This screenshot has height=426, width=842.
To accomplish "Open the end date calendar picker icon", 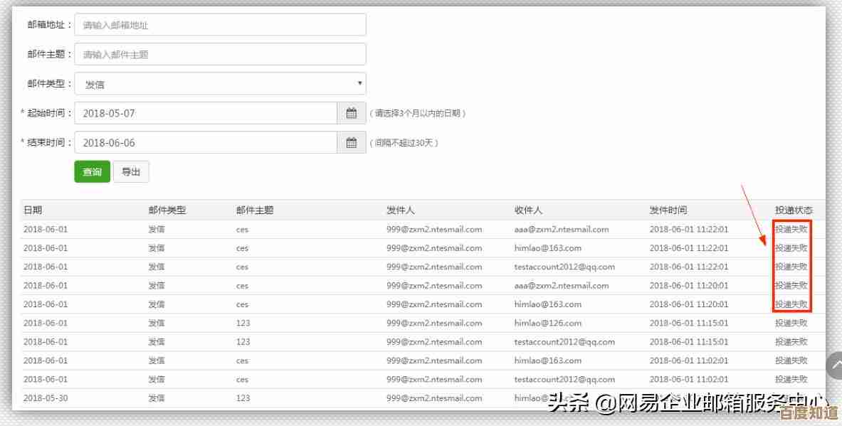I will [x=351, y=143].
